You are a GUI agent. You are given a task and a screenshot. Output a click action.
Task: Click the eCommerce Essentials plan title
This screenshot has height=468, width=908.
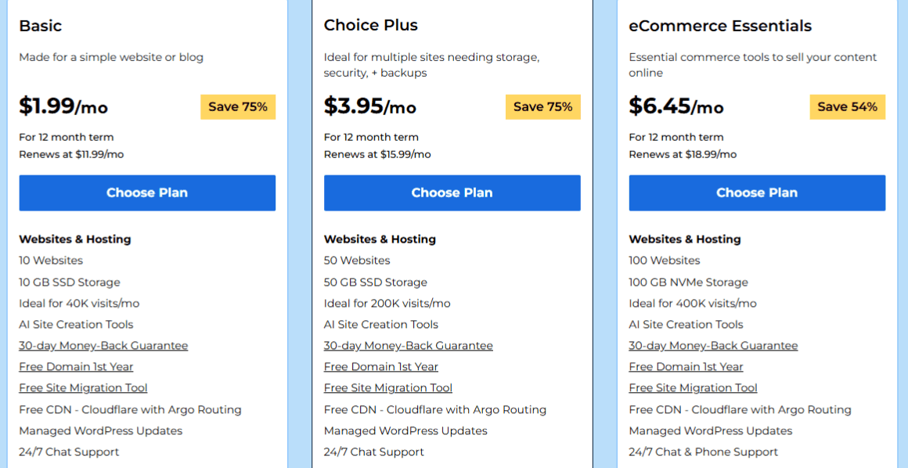tap(719, 26)
